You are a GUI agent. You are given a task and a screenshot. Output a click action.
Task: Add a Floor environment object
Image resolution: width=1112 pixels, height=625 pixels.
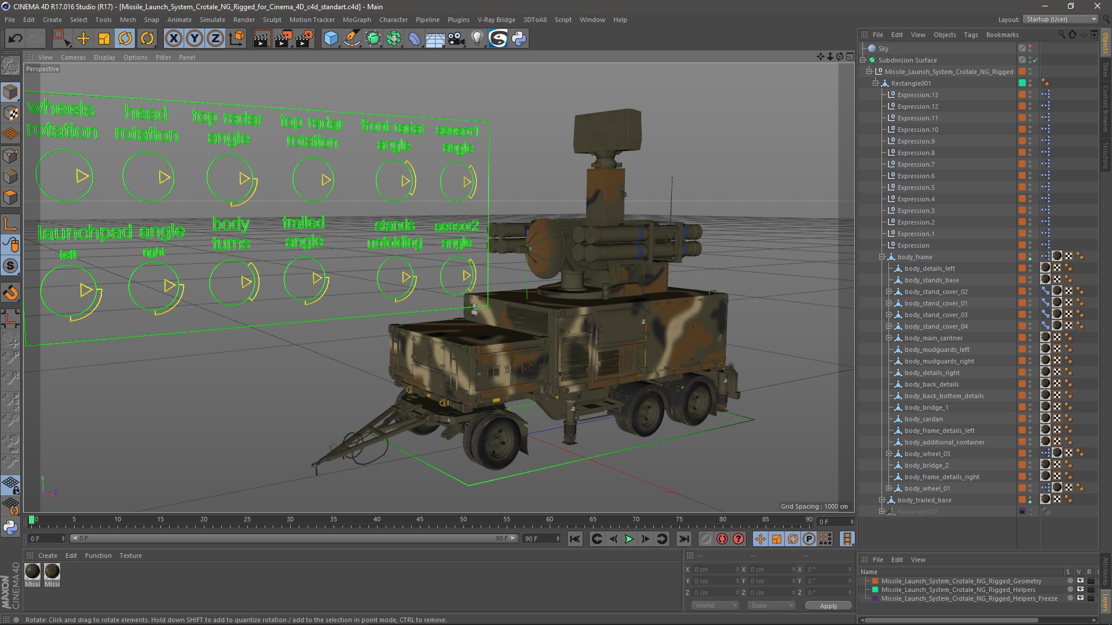click(x=435, y=39)
